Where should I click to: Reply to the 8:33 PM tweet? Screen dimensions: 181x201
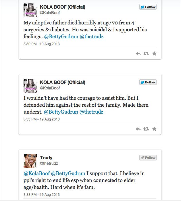138,129
